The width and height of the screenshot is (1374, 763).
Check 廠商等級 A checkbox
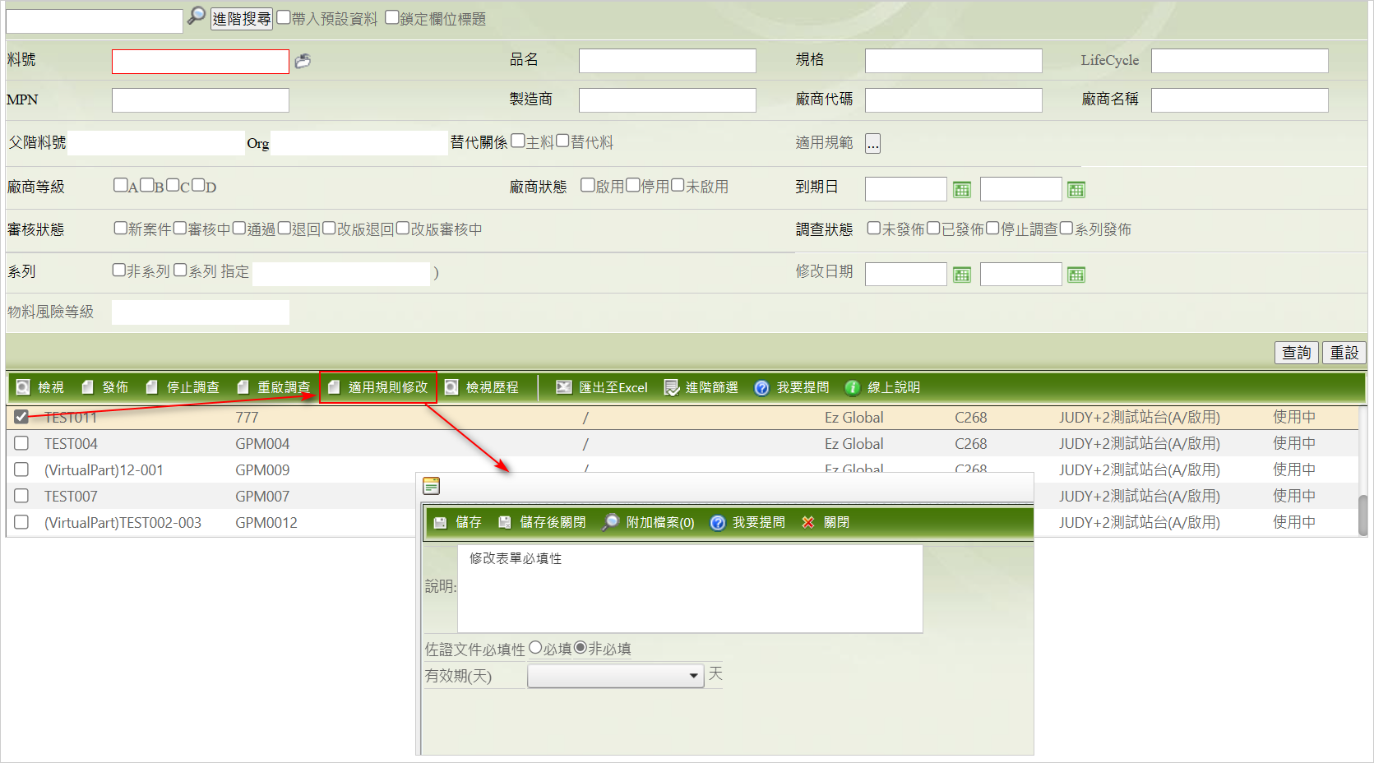[120, 185]
